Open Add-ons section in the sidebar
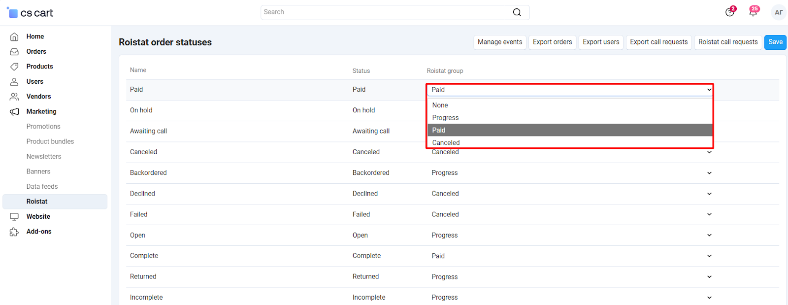Screen dimensions: 788x305 39,232
